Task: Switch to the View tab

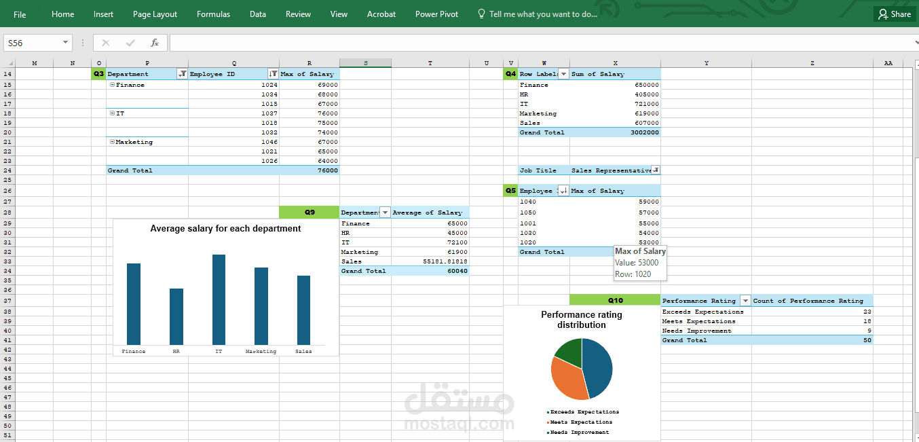Action: (x=339, y=14)
